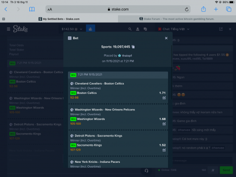The height and width of the screenshot is (177, 236).
Task: Click the Wi-Fi status icon
Action: pos(217,2)
